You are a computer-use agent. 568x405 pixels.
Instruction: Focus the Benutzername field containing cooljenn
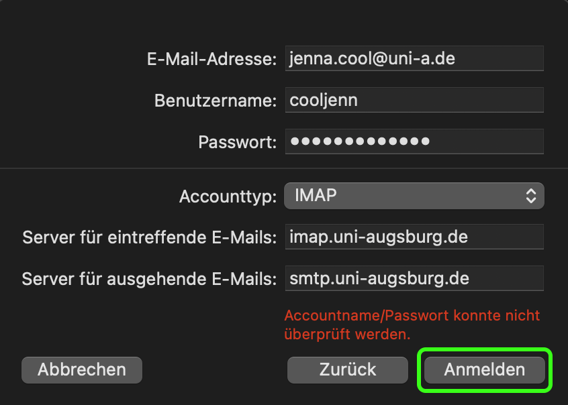(x=414, y=101)
